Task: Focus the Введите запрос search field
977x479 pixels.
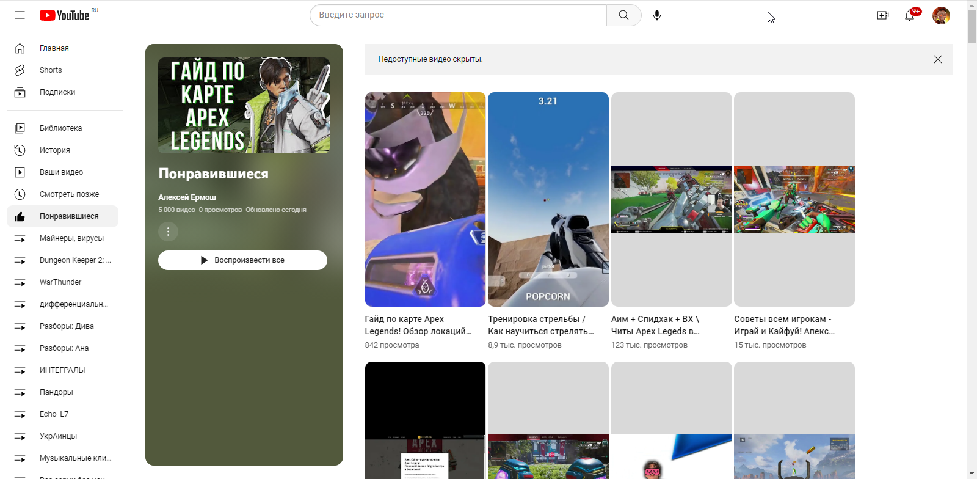Action: coord(458,15)
